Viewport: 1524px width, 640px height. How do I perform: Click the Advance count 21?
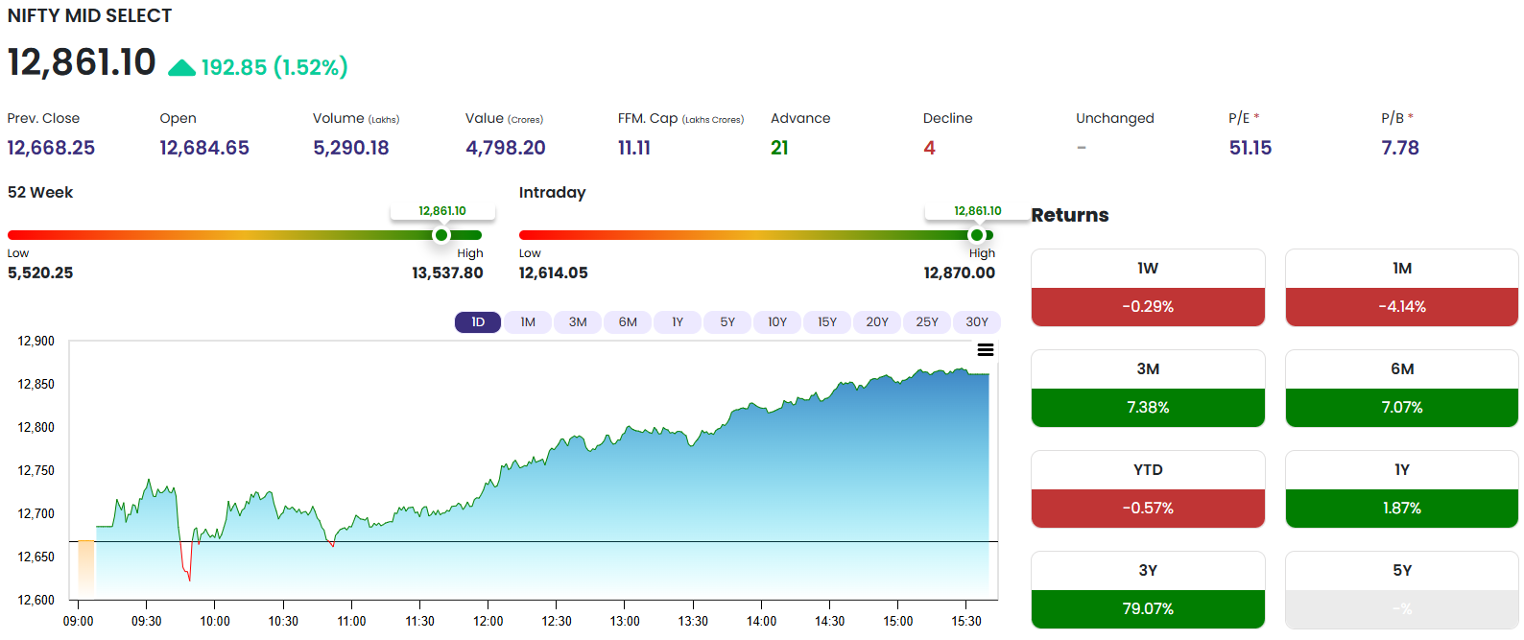click(x=779, y=148)
